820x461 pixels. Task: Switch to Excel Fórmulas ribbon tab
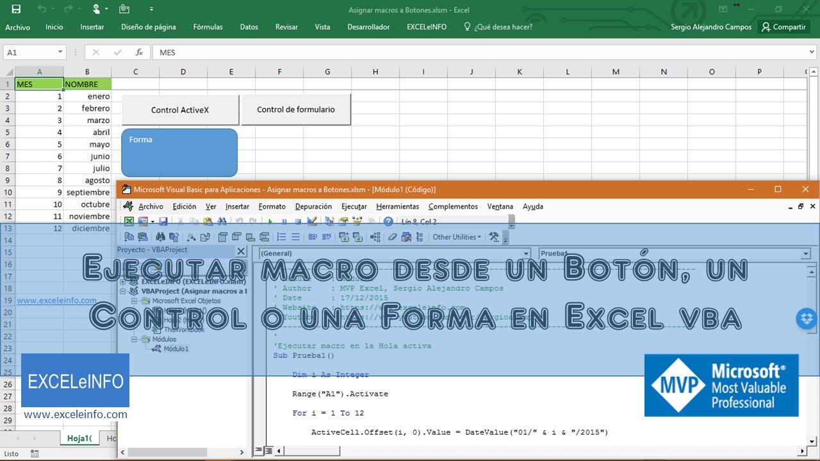click(208, 27)
